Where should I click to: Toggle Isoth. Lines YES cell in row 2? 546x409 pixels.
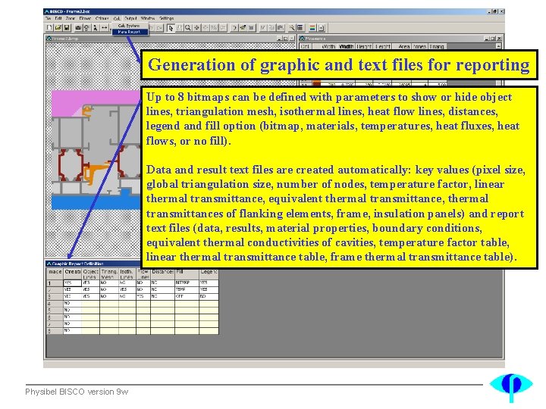click(x=127, y=289)
